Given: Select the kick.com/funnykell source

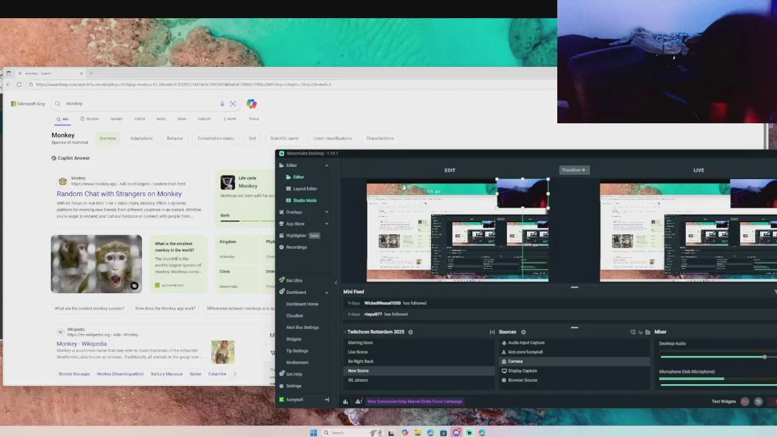Looking at the screenshot, I should tap(574, 352).
